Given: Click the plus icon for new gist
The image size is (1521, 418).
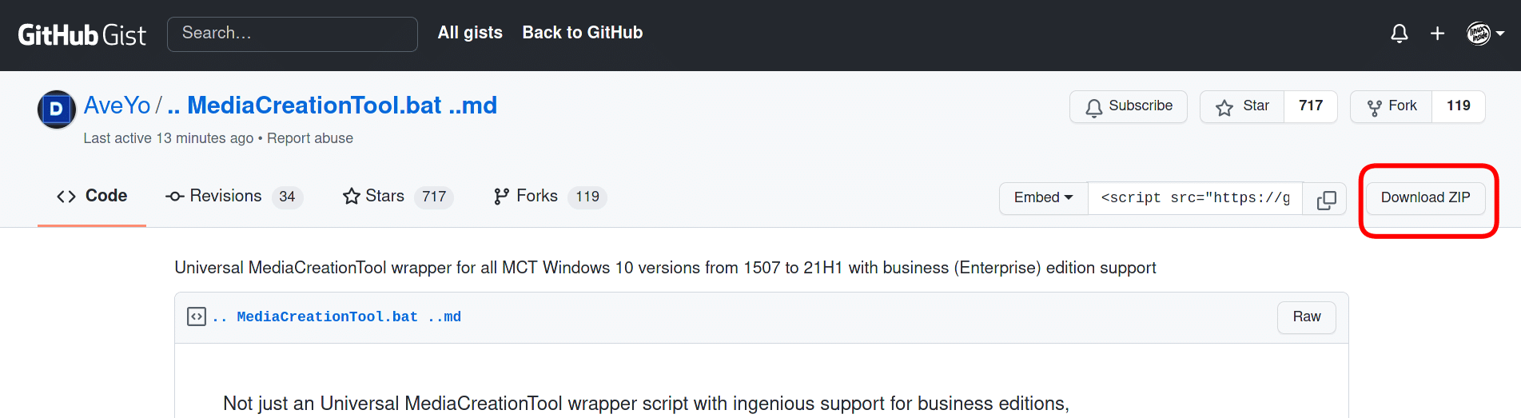Looking at the screenshot, I should point(1437,34).
